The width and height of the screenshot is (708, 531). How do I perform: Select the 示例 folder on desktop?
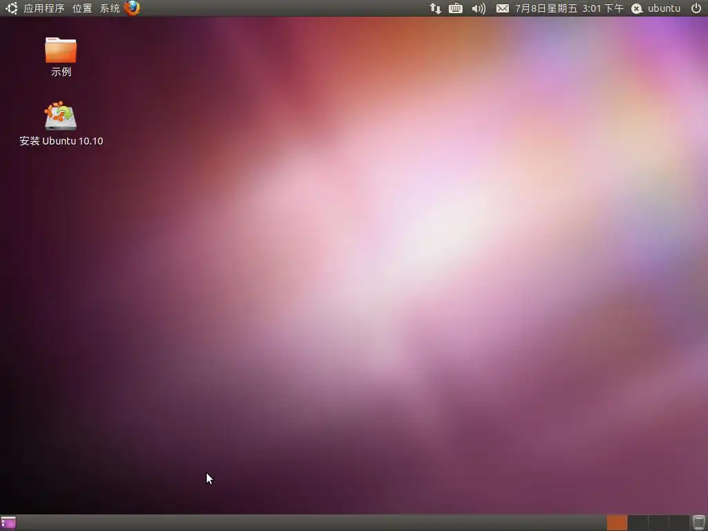pyautogui.click(x=61, y=50)
